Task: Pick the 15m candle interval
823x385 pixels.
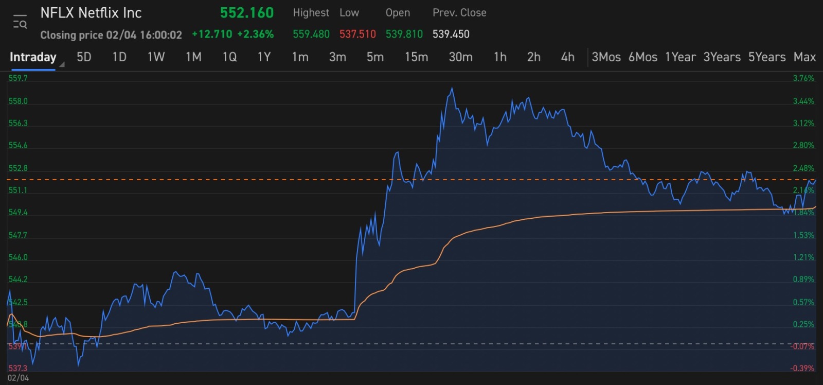Action: [416, 57]
